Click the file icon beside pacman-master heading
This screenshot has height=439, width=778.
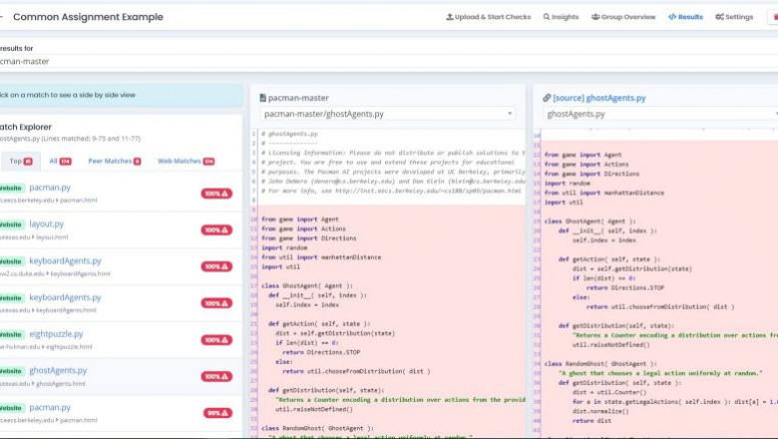[x=263, y=98]
